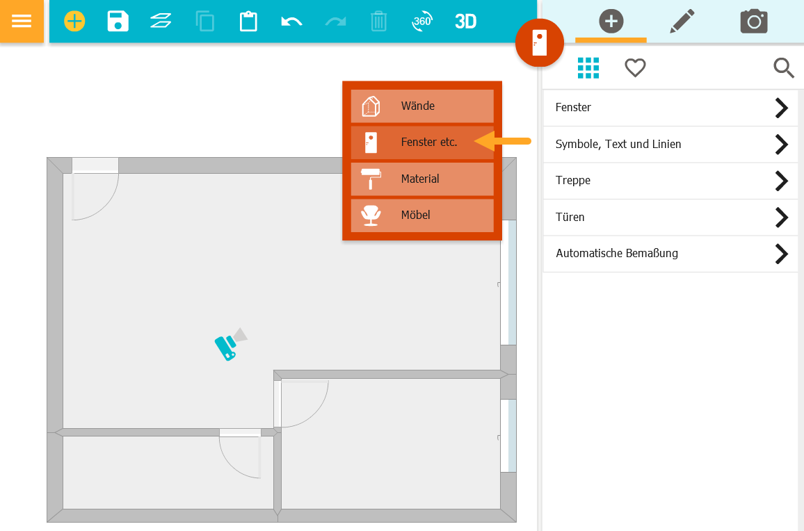
Task: Select the bottom door in the lower wall
Action: pyautogui.click(x=240, y=454)
